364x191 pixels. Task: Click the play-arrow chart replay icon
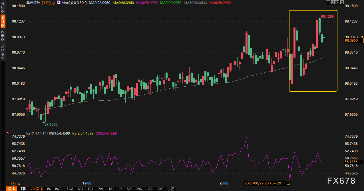click(x=337, y=2)
